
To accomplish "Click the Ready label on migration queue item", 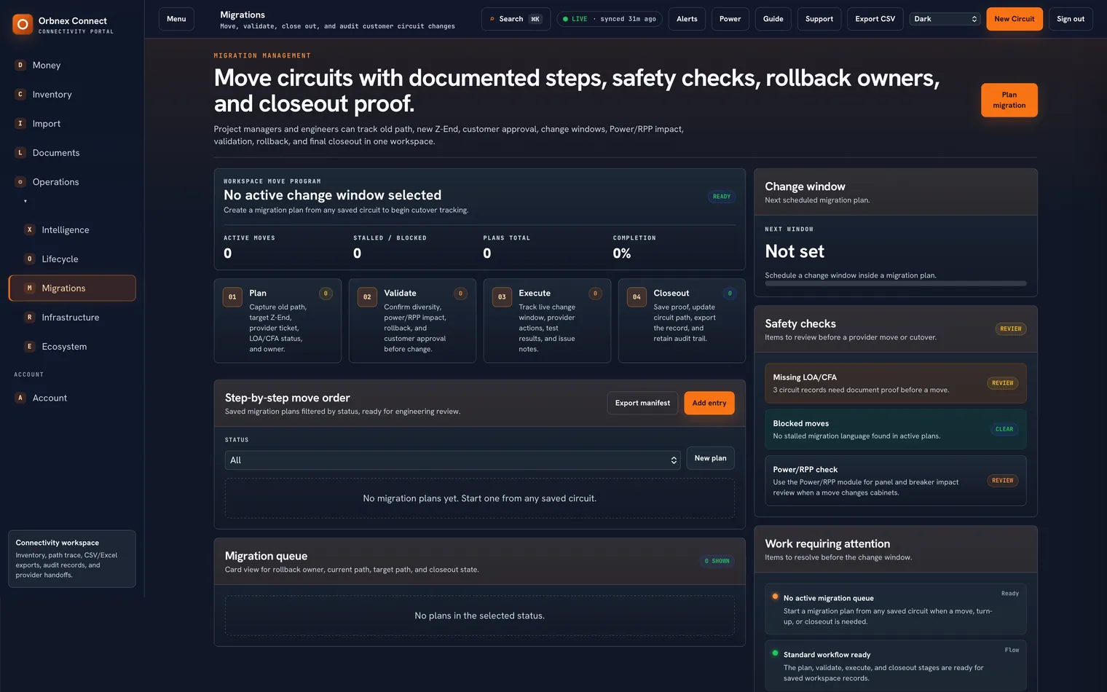I will tap(1010, 594).
